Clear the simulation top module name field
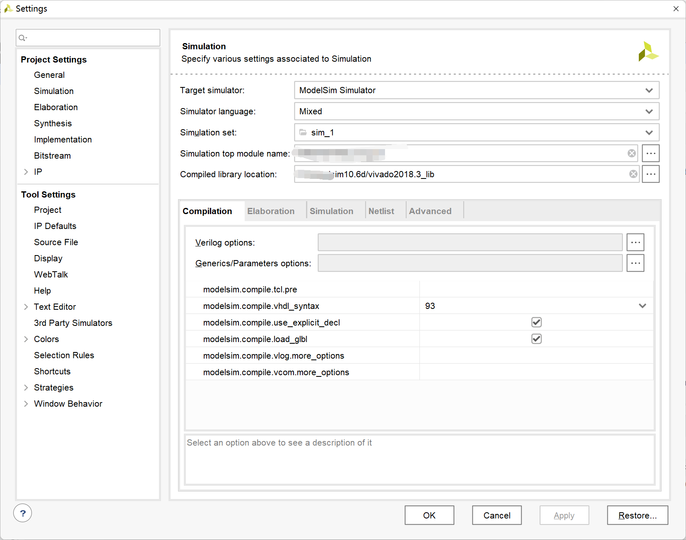The image size is (686, 540). (631, 154)
